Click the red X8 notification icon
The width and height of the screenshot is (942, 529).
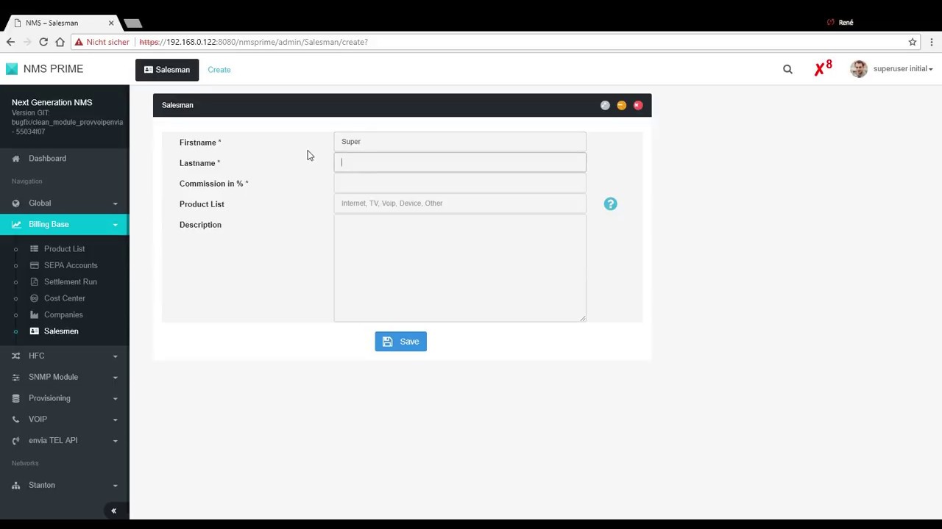pos(823,68)
